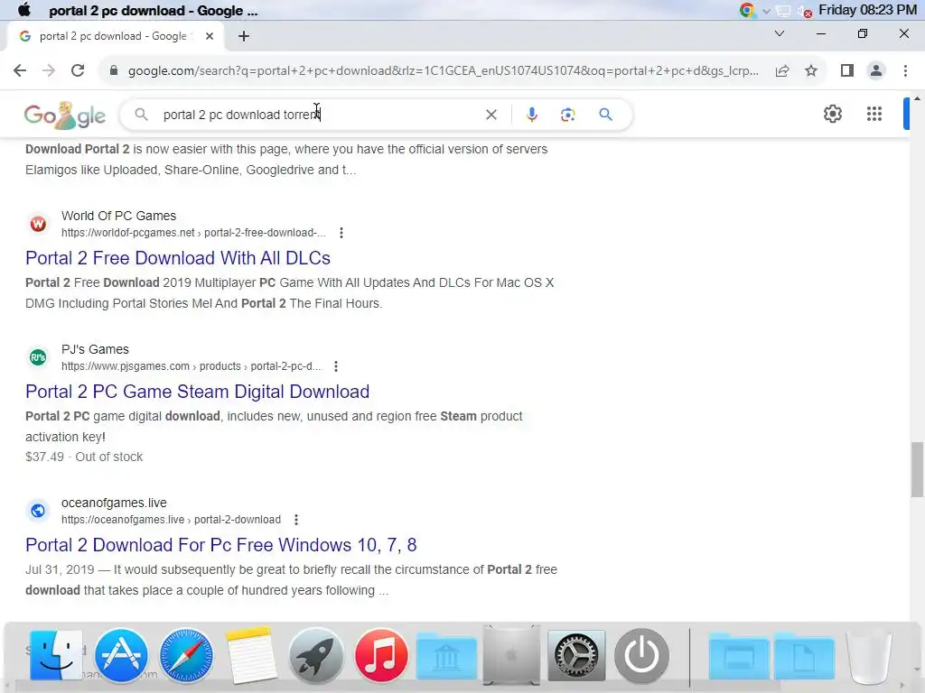The image size is (925, 693).
Task: Click the oceanofgames.live site name
Action: pos(114,503)
